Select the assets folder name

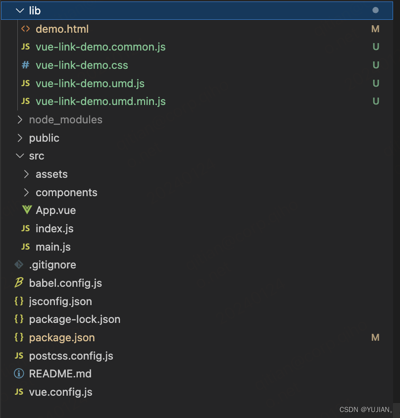(x=51, y=174)
